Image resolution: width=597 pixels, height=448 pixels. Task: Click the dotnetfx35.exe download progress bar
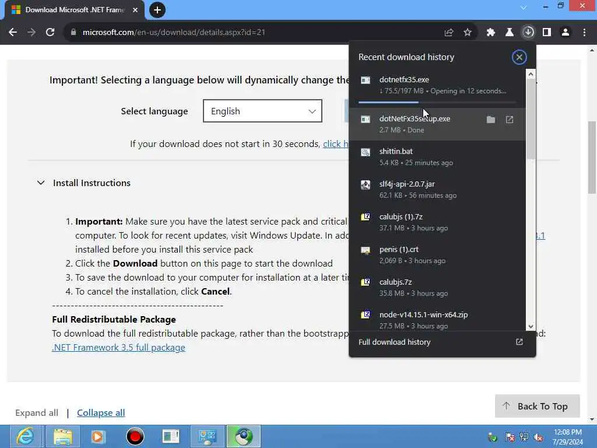[437, 102]
